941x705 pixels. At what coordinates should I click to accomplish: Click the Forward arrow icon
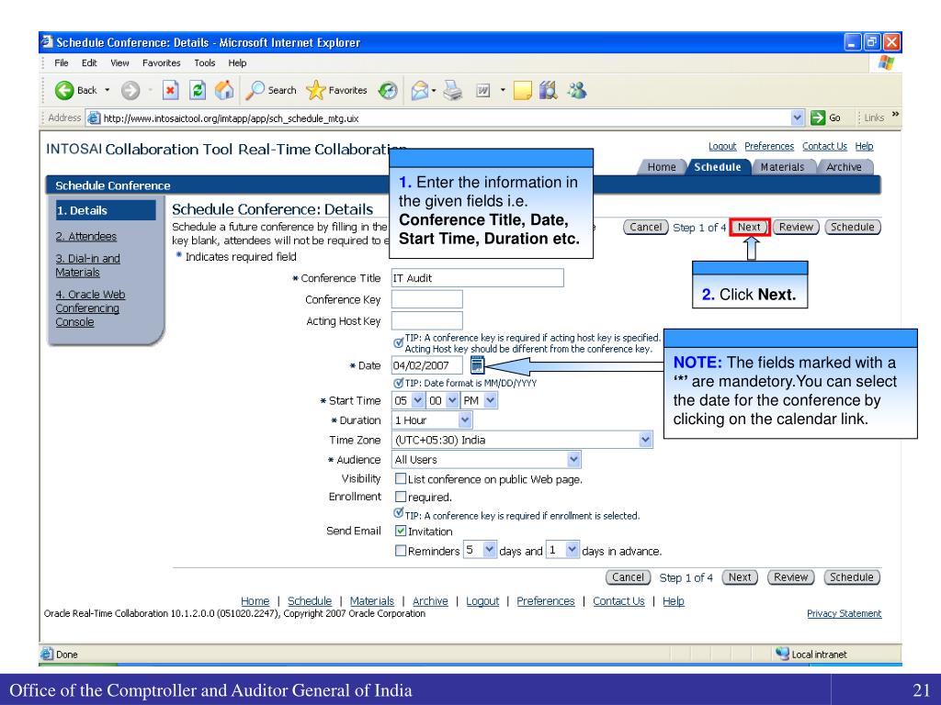click(130, 91)
